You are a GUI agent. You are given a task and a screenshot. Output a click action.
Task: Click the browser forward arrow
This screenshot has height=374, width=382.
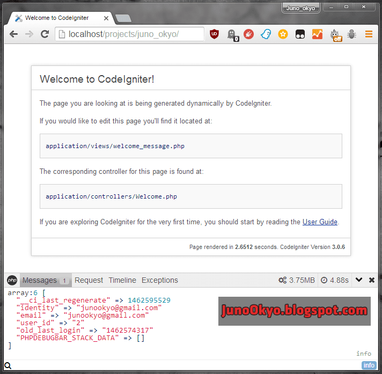click(x=29, y=34)
